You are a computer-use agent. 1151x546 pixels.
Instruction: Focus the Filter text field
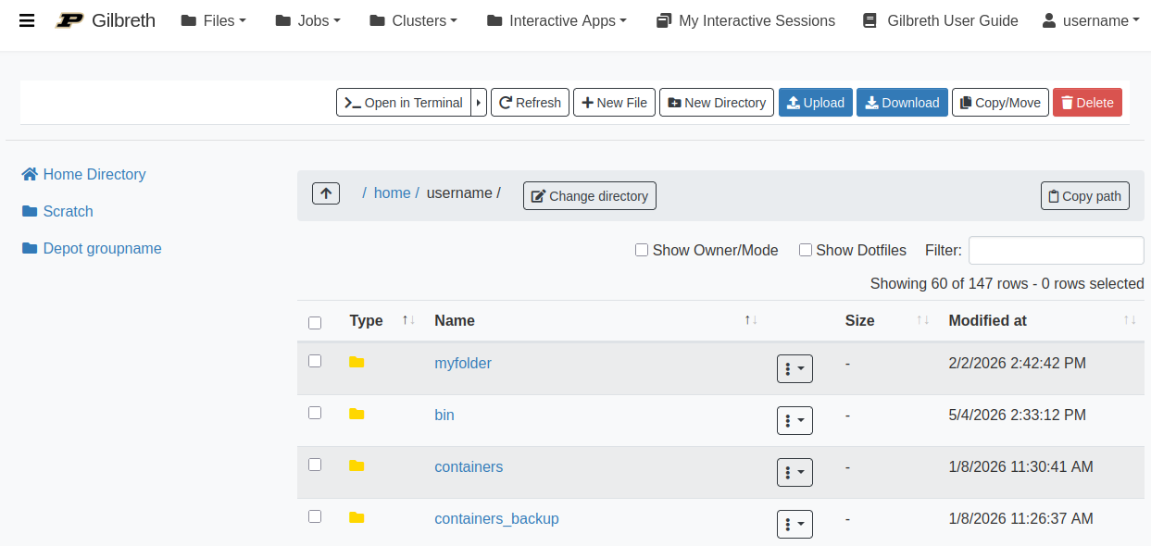tap(1056, 250)
